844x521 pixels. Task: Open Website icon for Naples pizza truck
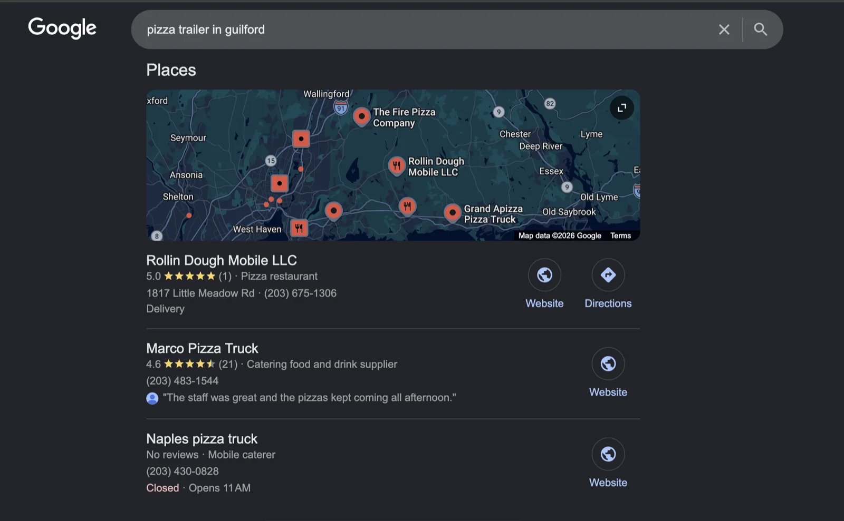[x=608, y=454]
